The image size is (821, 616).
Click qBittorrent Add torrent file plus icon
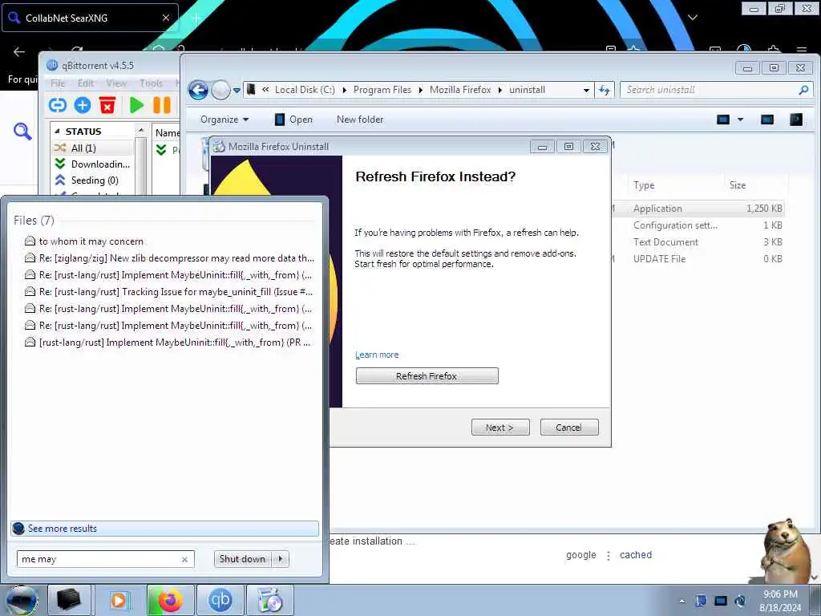tap(83, 105)
